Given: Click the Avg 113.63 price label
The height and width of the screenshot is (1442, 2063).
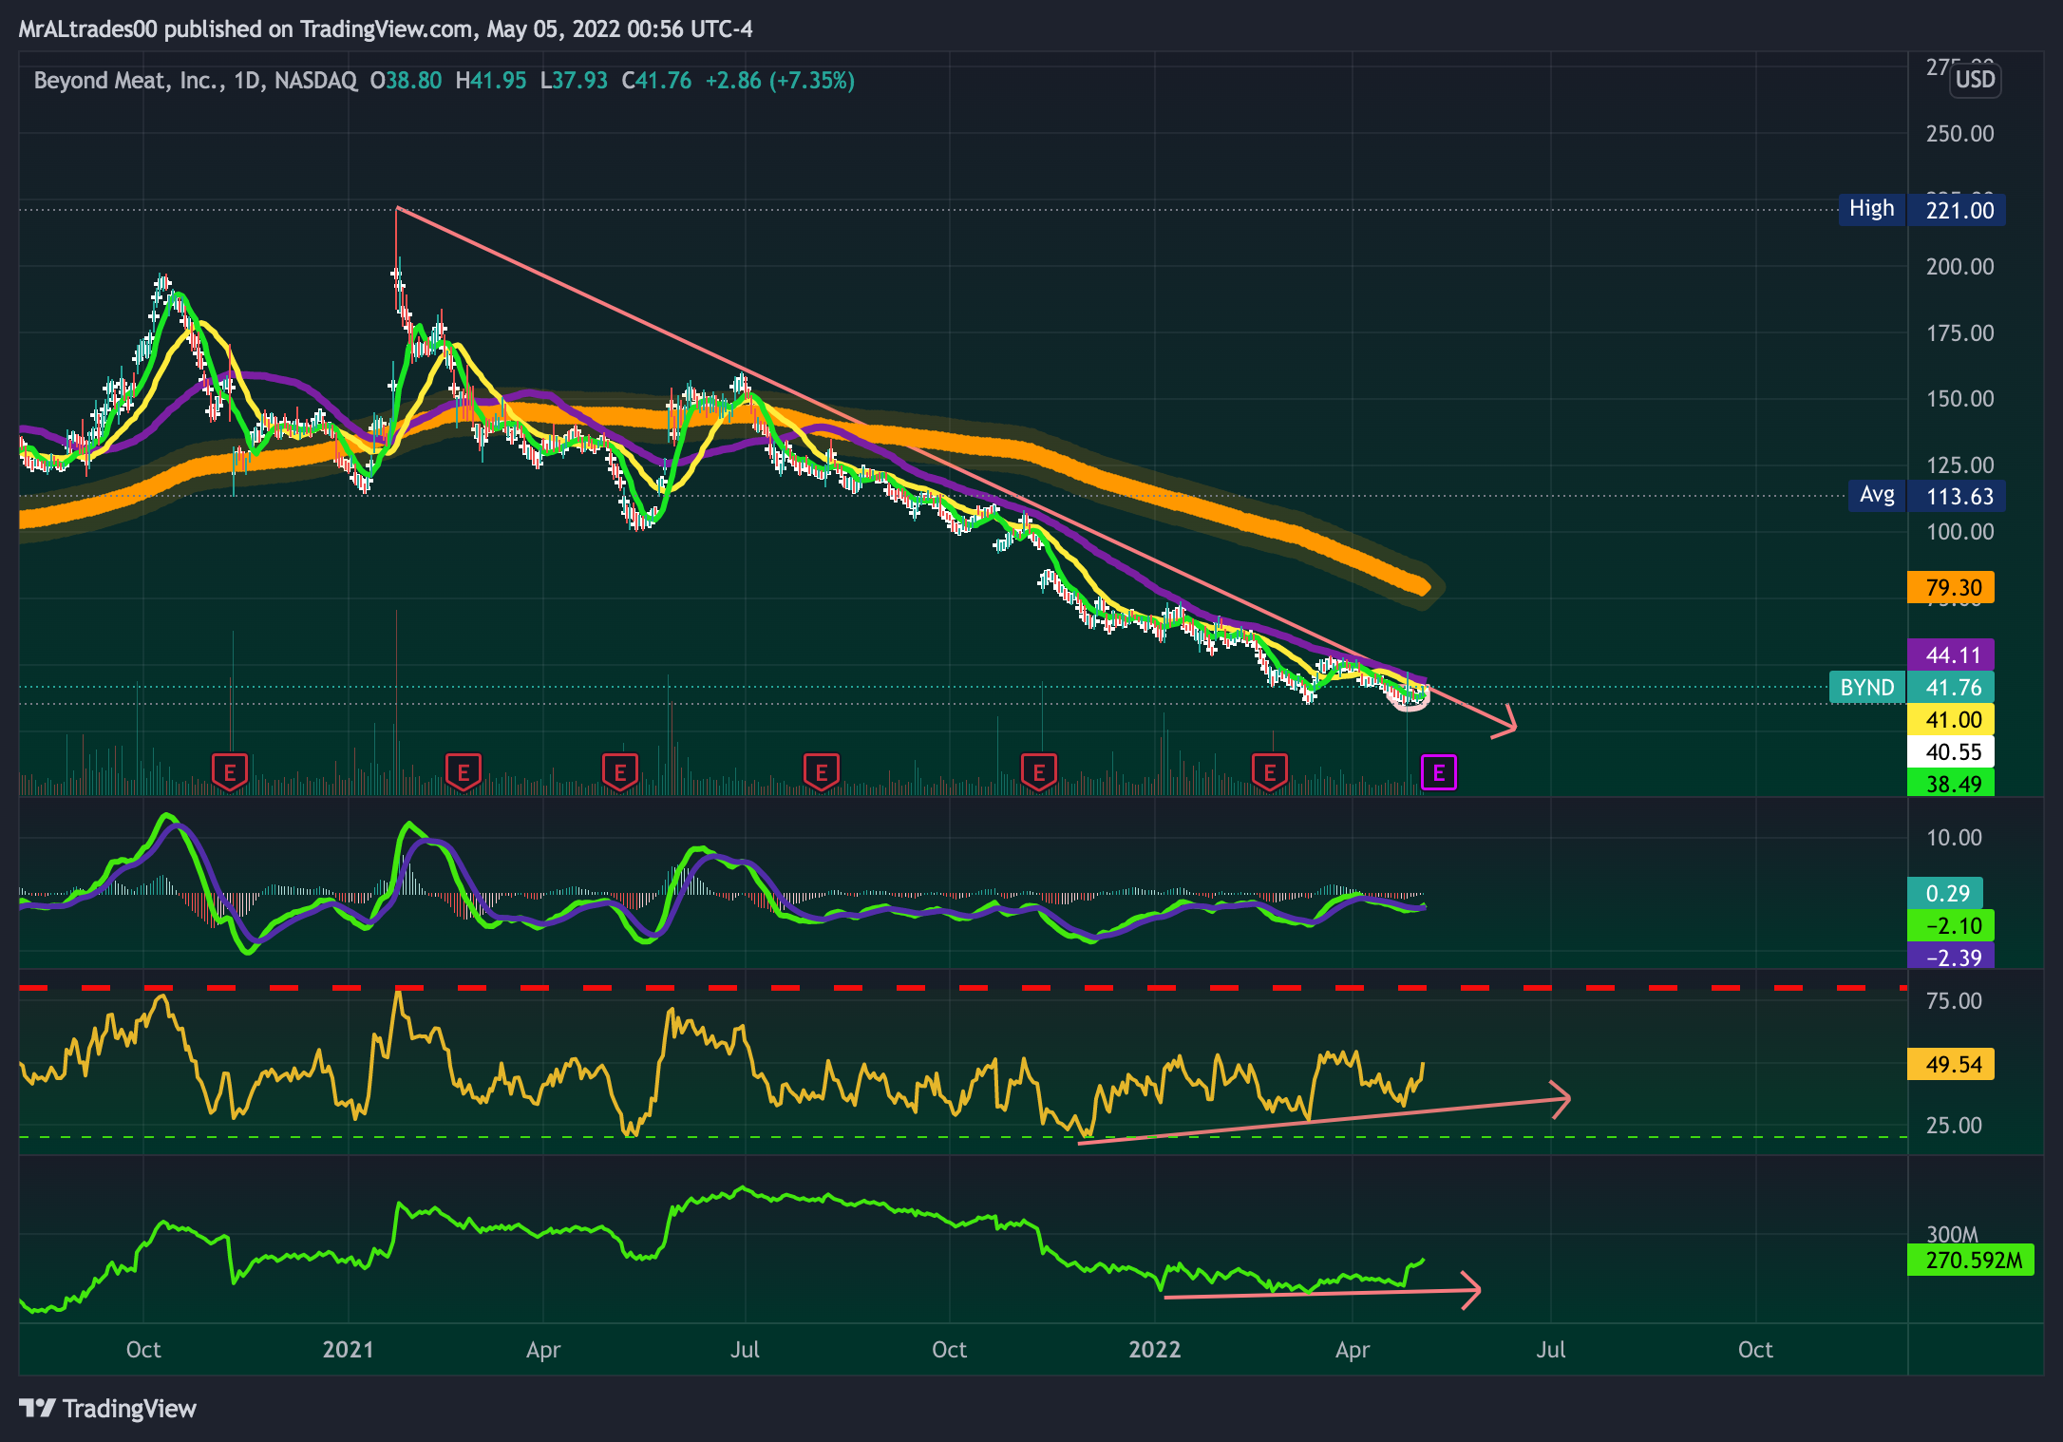Looking at the screenshot, I should pyautogui.click(x=1927, y=496).
